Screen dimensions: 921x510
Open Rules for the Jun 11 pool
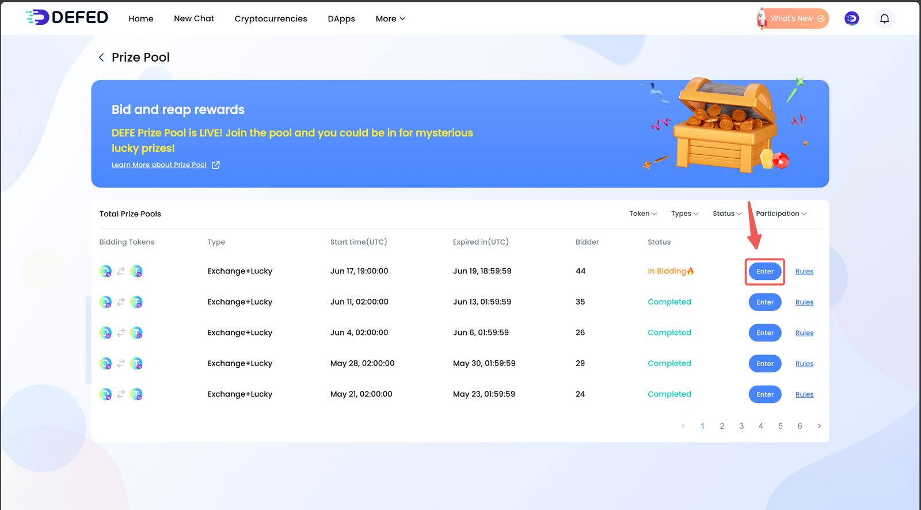click(x=804, y=302)
